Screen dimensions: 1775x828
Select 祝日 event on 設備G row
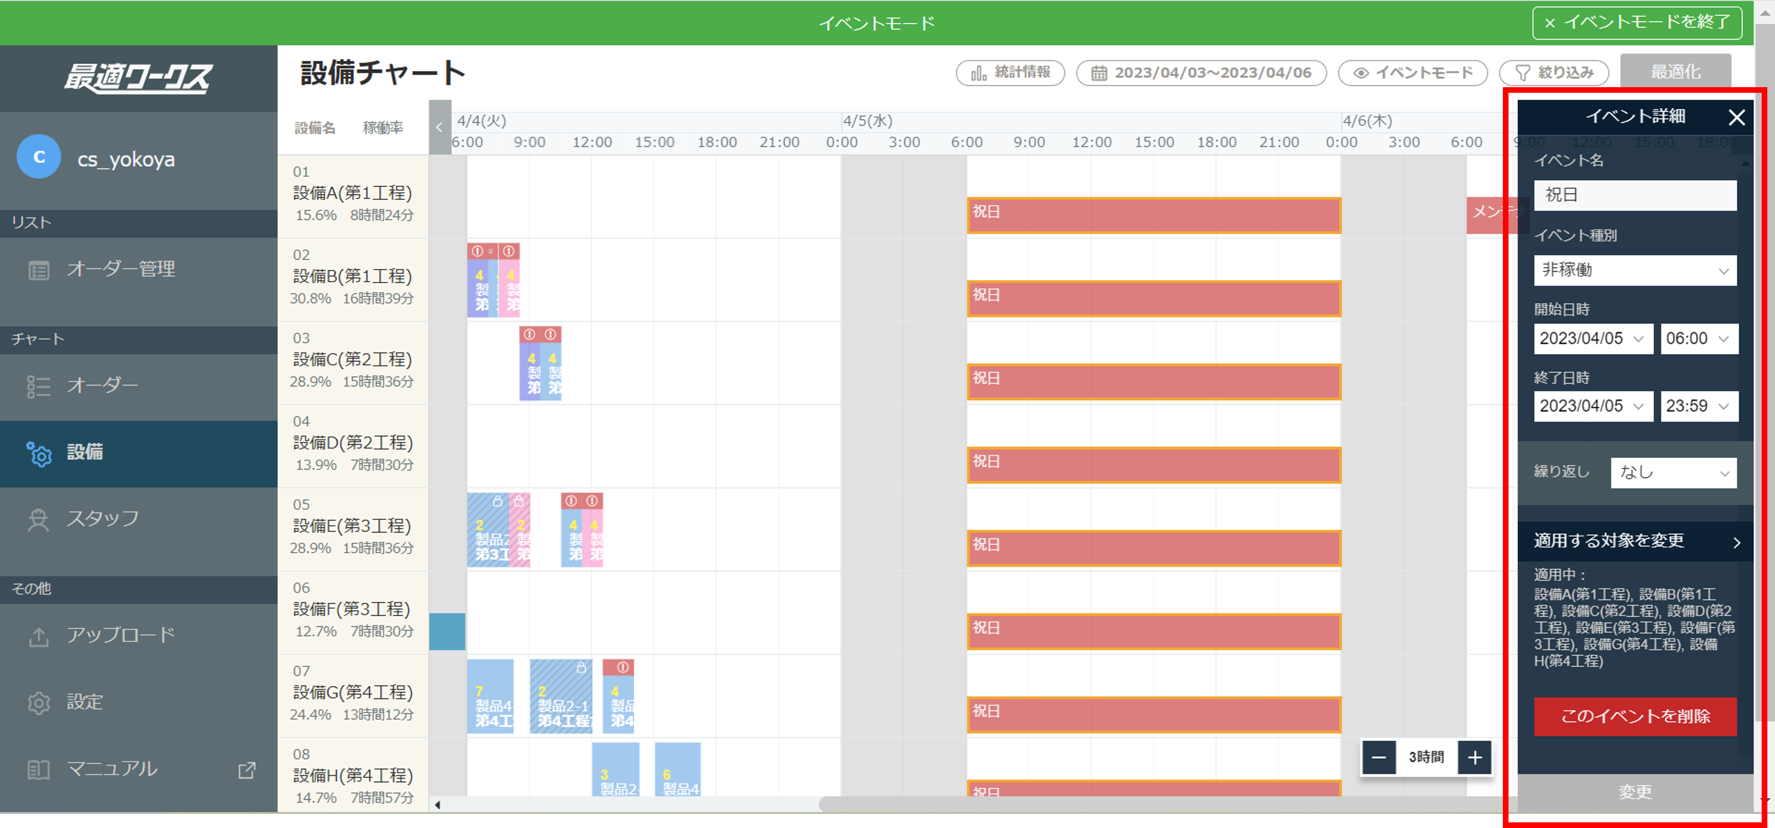coord(1154,716)
